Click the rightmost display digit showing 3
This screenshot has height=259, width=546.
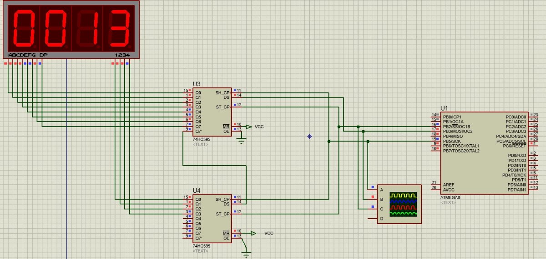(119, 28)
